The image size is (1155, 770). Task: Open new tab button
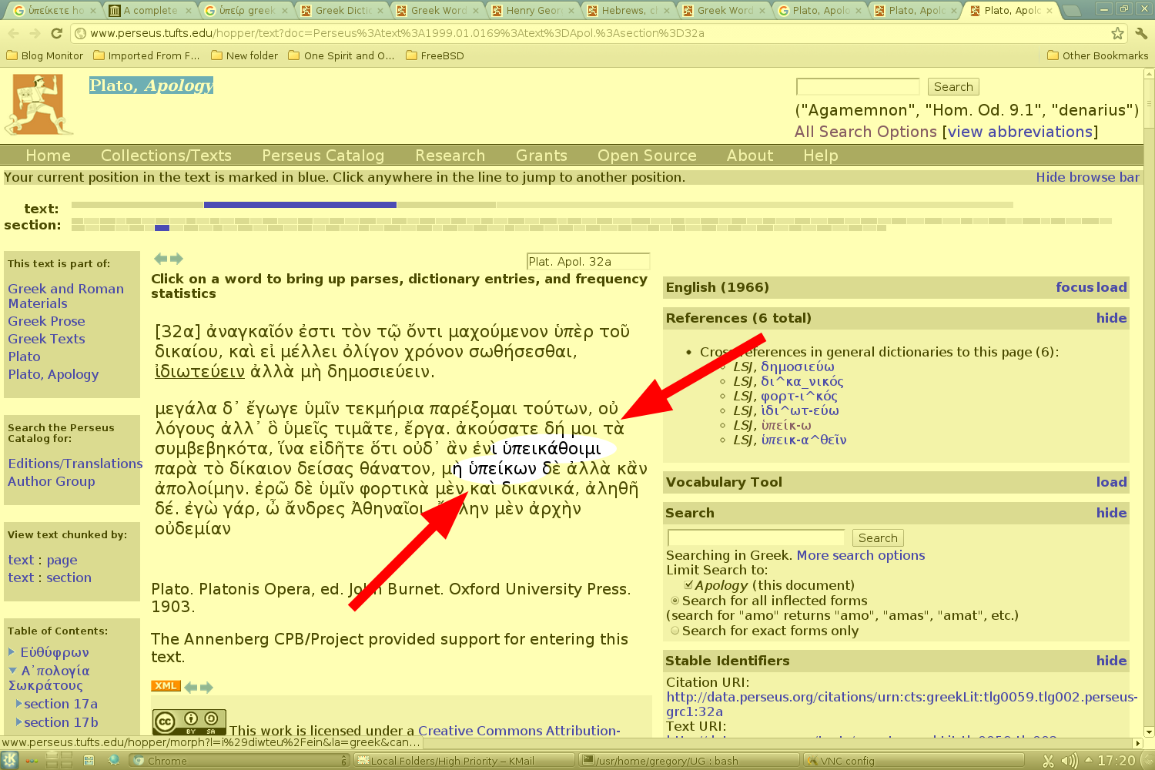point(1071,11)
